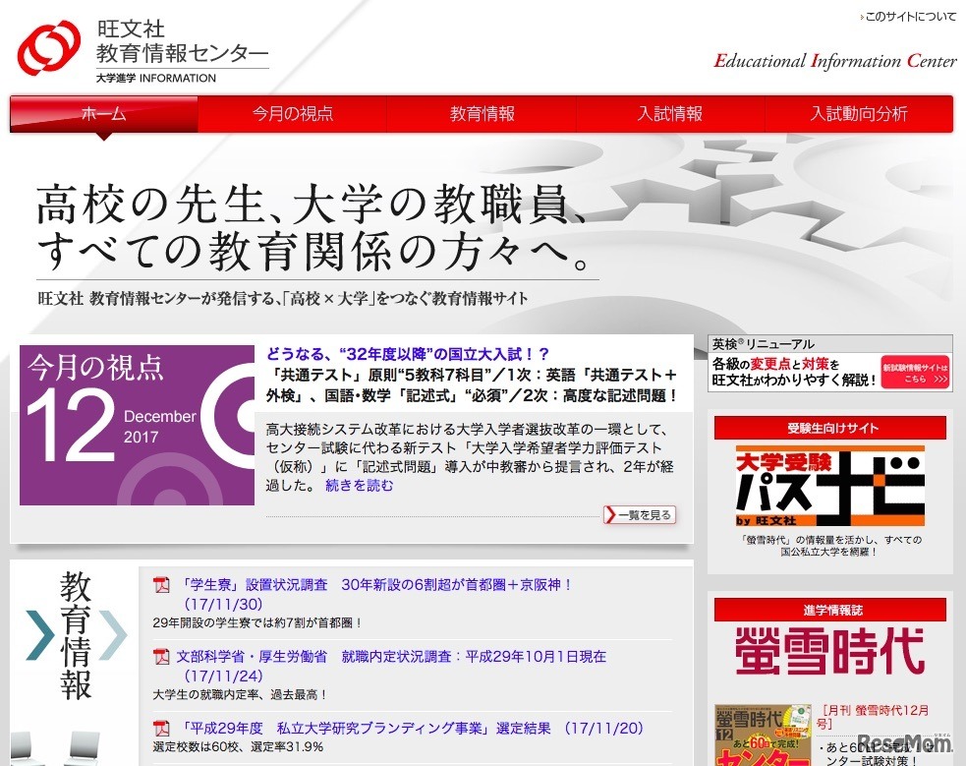Click the 螢雪時代 magazine logo
Image resolution: width=966 pixels, height=766 pixels.
829,651
